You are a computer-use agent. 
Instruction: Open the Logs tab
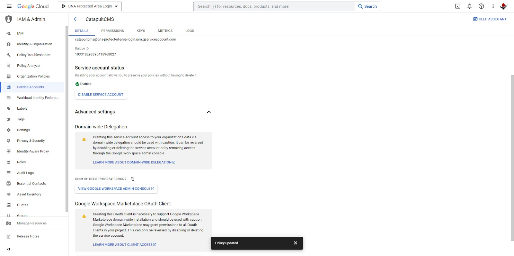point(190,31)
